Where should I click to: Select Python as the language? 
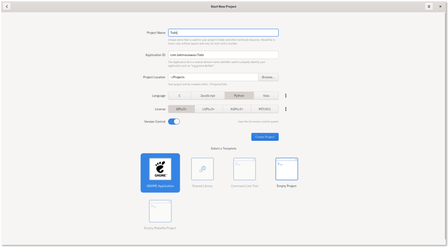(x=239, y=96)
